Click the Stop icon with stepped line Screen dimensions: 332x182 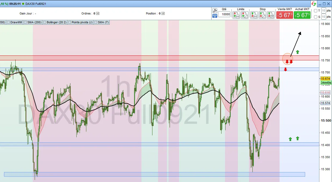point(270,15)
